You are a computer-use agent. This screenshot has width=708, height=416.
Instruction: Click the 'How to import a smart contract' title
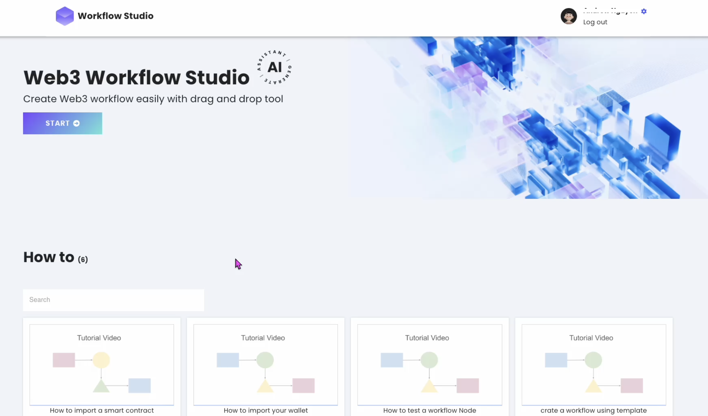(x=102, y=410)
